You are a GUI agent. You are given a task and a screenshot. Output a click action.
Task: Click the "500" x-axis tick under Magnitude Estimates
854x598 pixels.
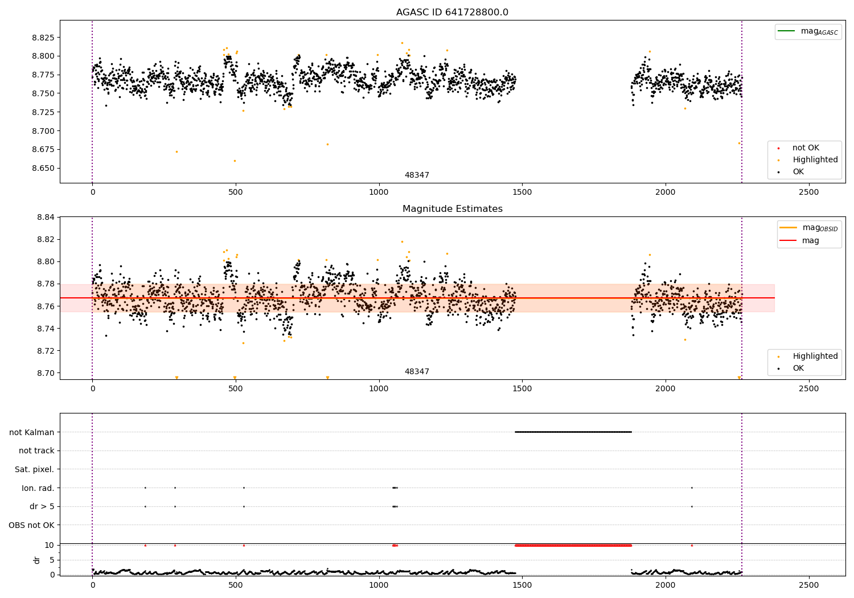tap(236, 389)
